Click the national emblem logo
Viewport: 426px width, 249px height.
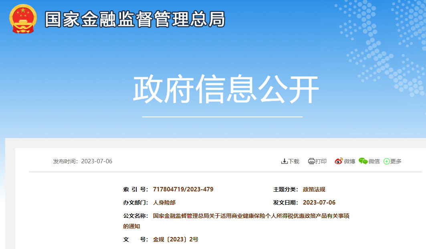coord(23,19)
